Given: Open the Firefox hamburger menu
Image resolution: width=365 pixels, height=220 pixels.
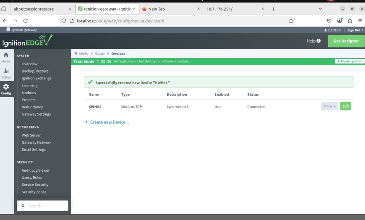Looking at the screenshot, I should click(x=360, y=21).
